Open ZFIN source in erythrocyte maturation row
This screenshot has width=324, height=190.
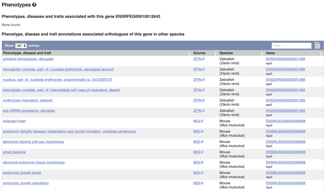click(x=199, y=100)
